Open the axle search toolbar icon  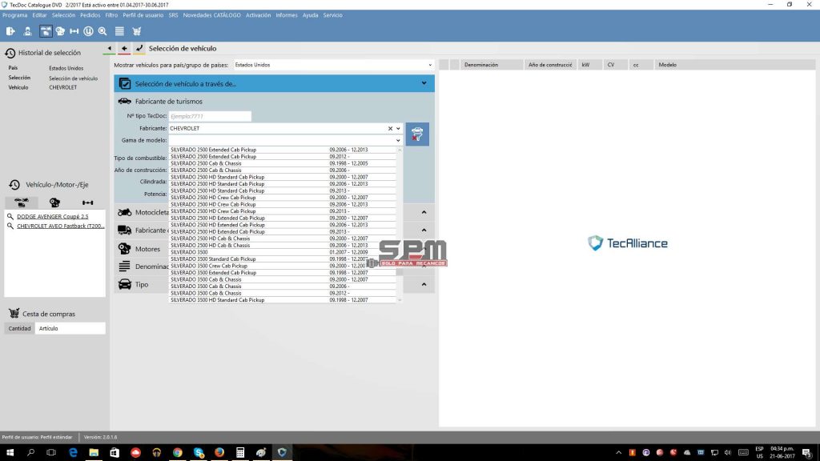pyautogui.click(x=74, y=31)
